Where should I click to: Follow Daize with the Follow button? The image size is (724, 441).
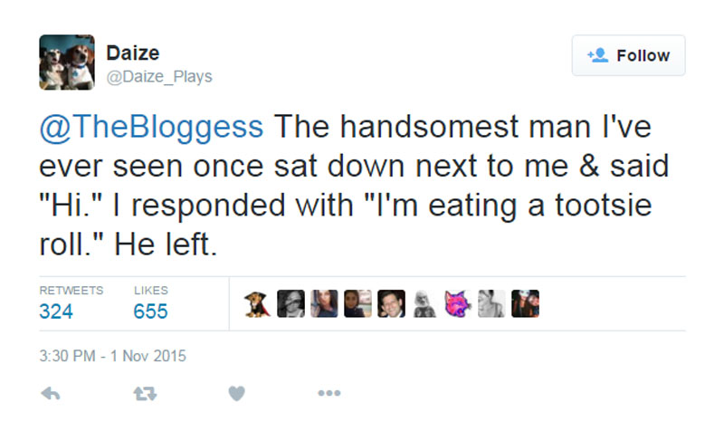pyautogui.click(x=628, y=55)
